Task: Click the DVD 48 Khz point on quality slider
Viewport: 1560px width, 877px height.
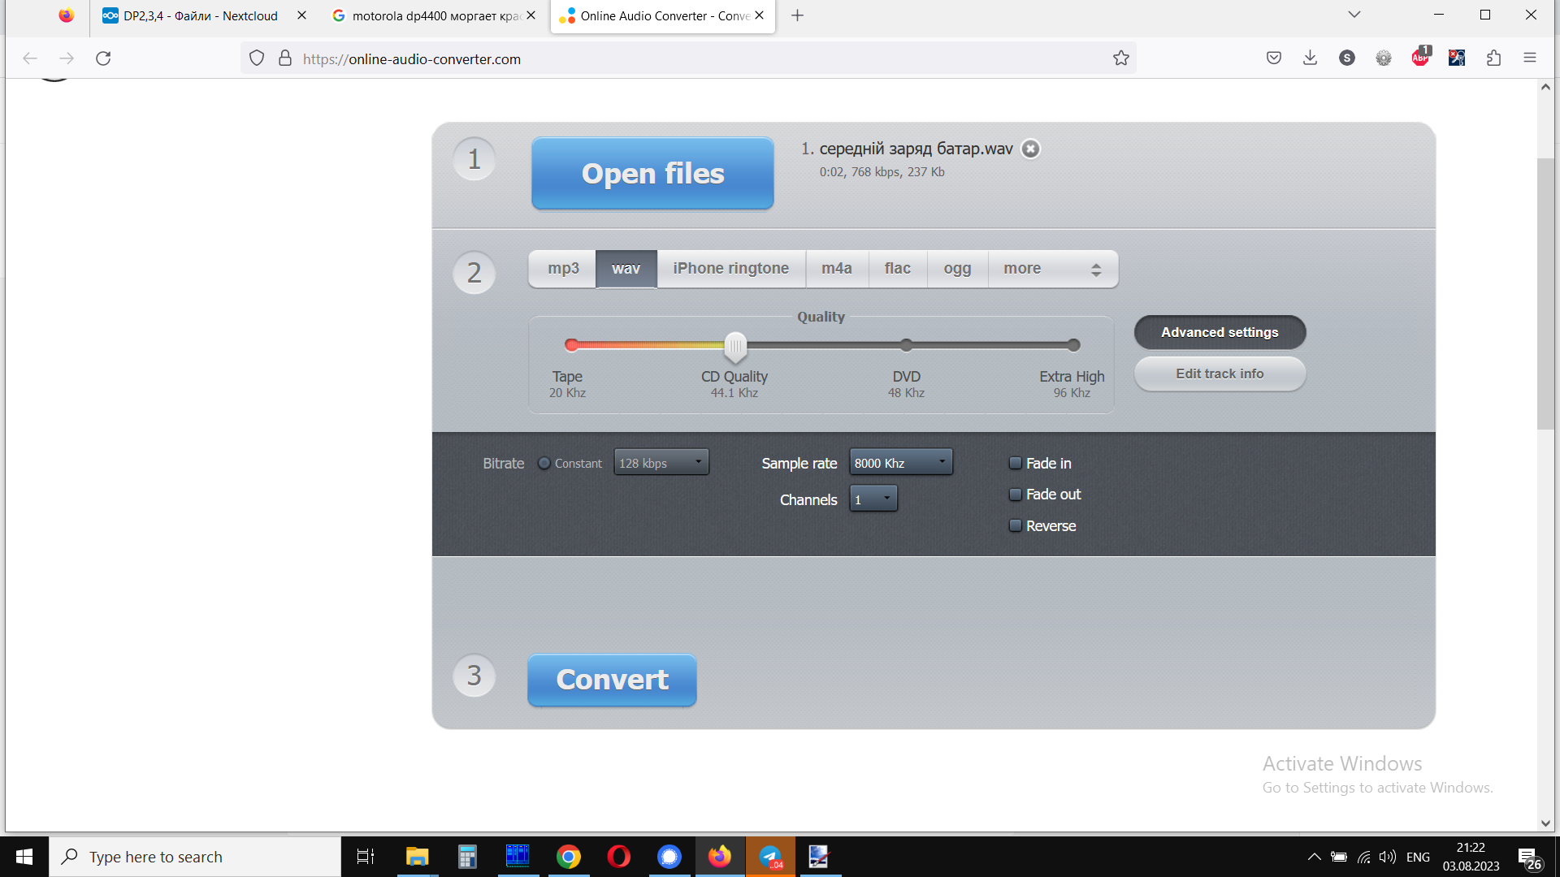Action: 906,345
